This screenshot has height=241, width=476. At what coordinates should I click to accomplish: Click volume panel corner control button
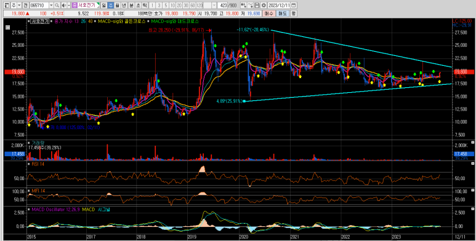[472, 142]
